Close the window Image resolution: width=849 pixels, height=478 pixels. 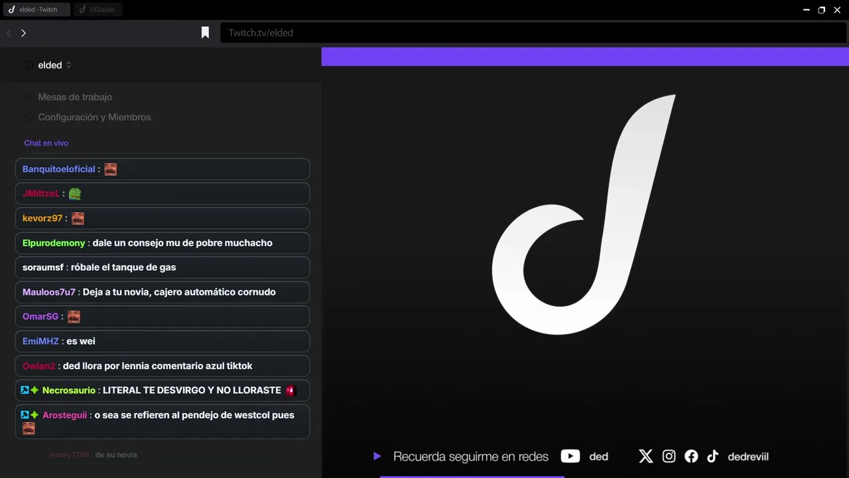pyautogui.click(x=837, y=10)
